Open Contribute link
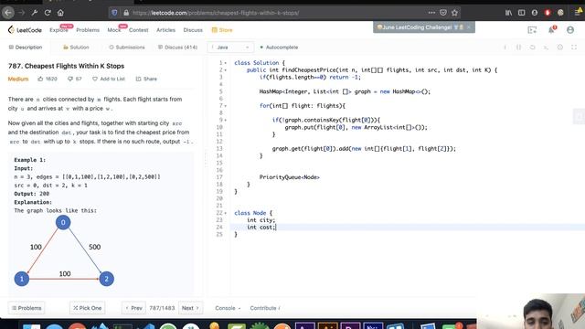The height and width of the screenshot is (329, 585). pyautogui.click(x=265, y=308)
